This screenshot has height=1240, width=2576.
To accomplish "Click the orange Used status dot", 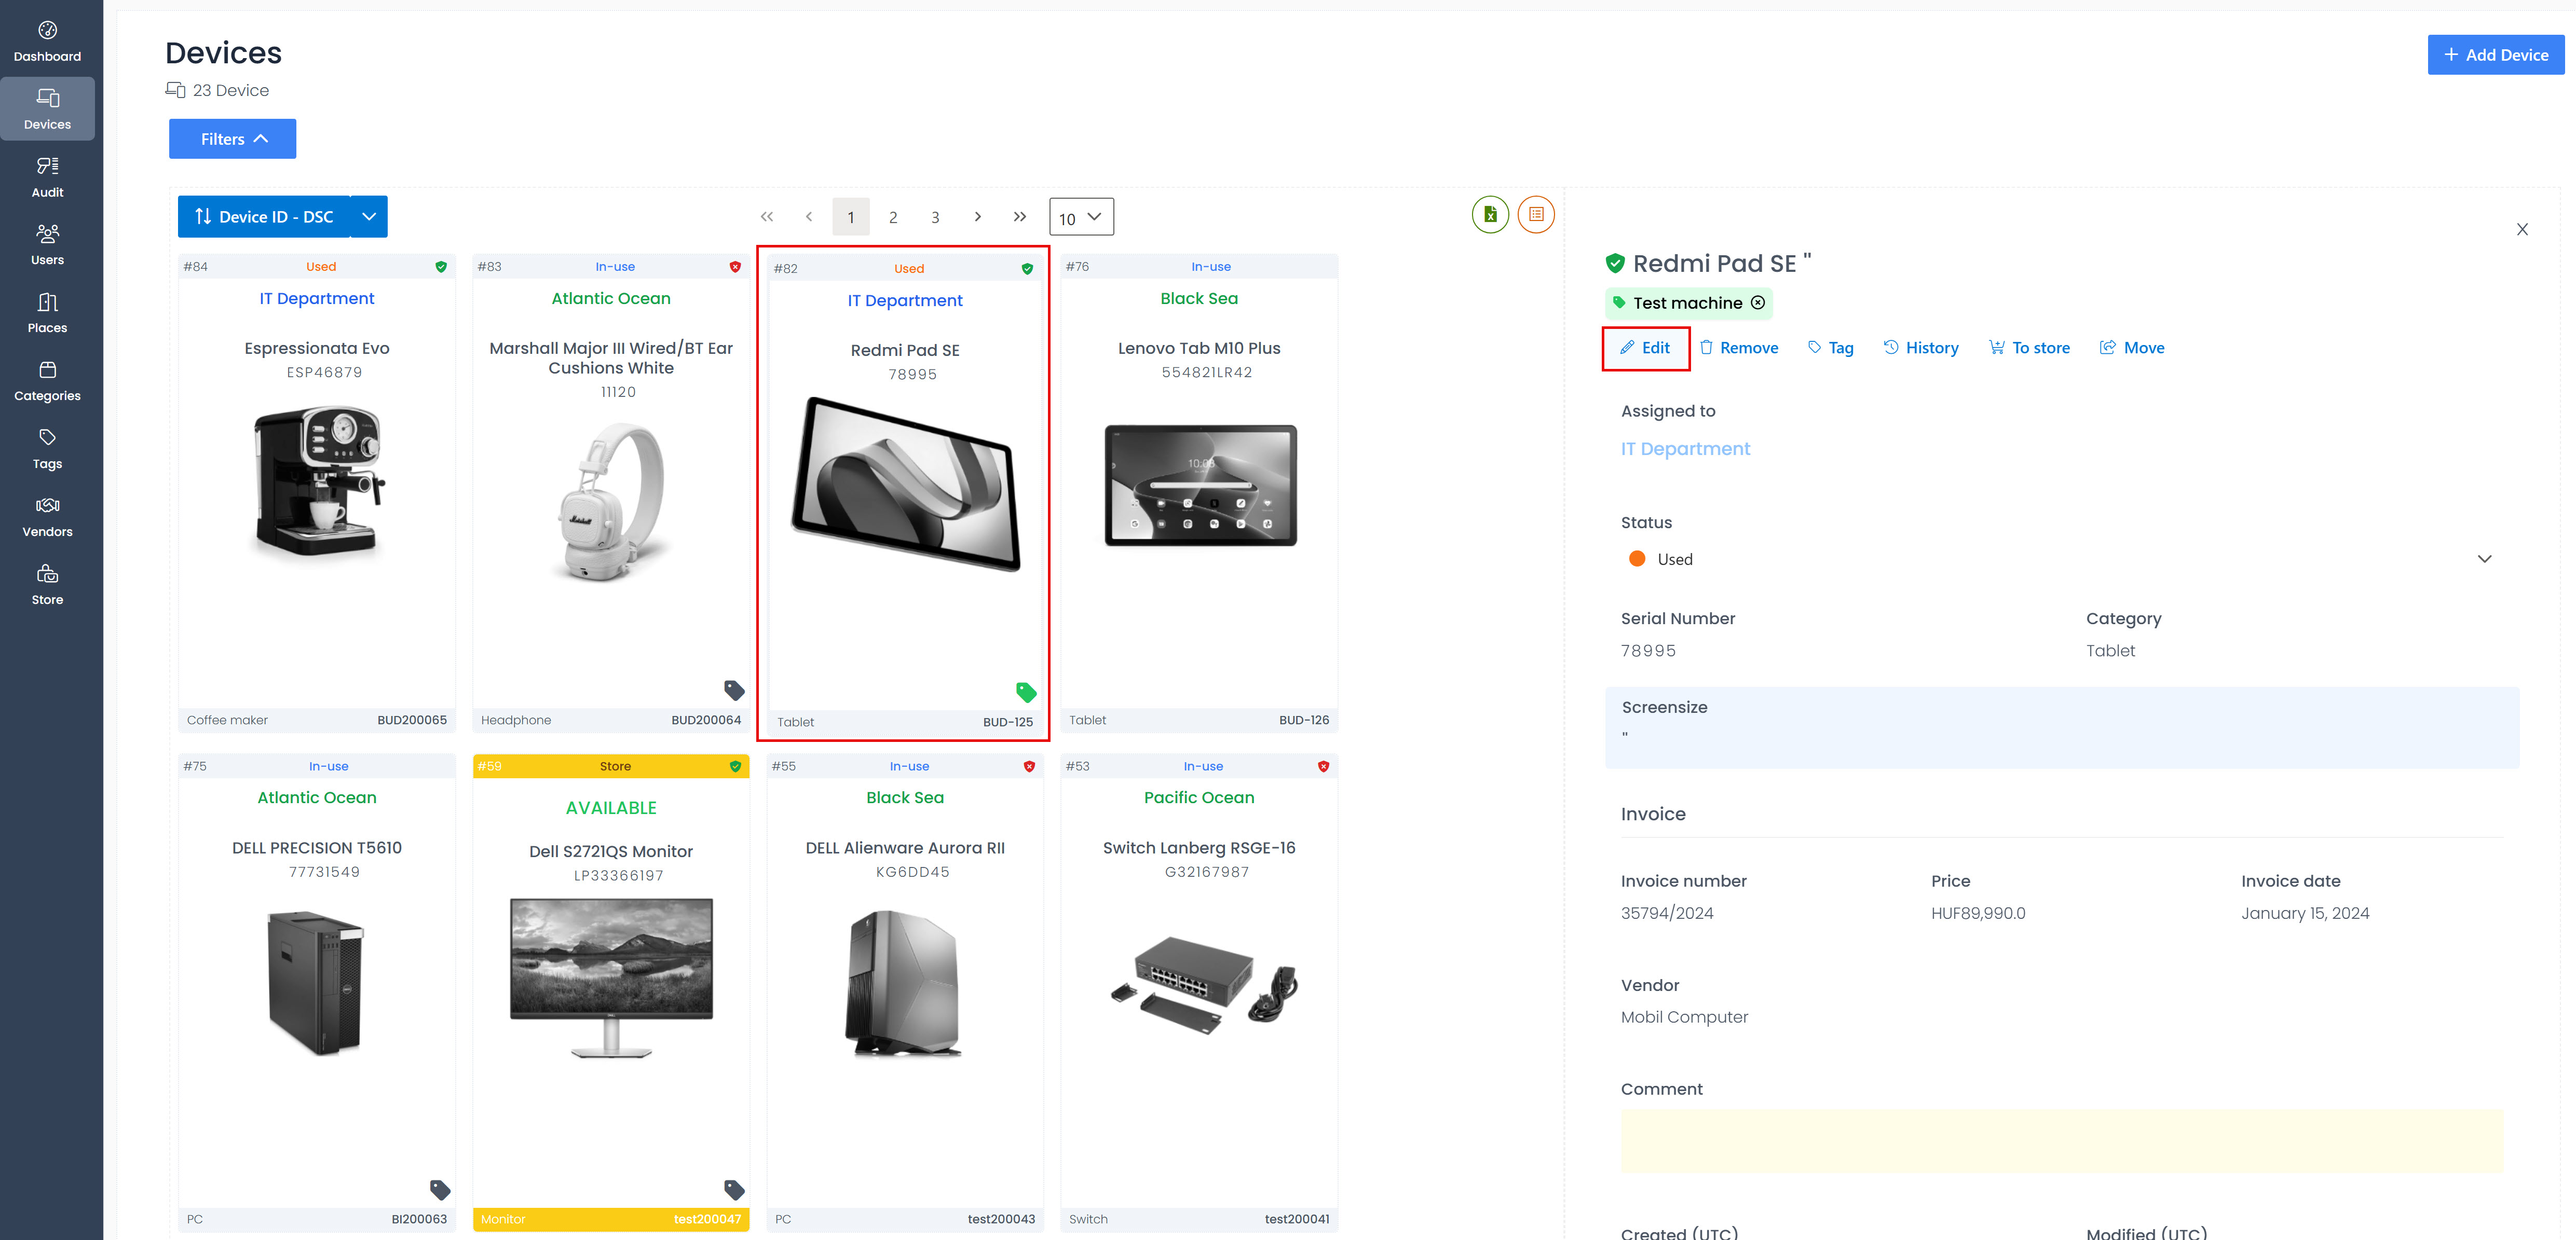I will [x=1637, y=559].
